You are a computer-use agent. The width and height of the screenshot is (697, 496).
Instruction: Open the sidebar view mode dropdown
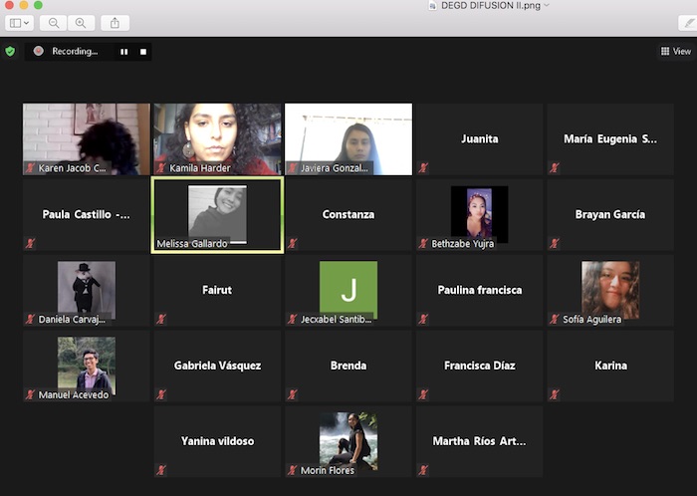(x=20, y=22)
